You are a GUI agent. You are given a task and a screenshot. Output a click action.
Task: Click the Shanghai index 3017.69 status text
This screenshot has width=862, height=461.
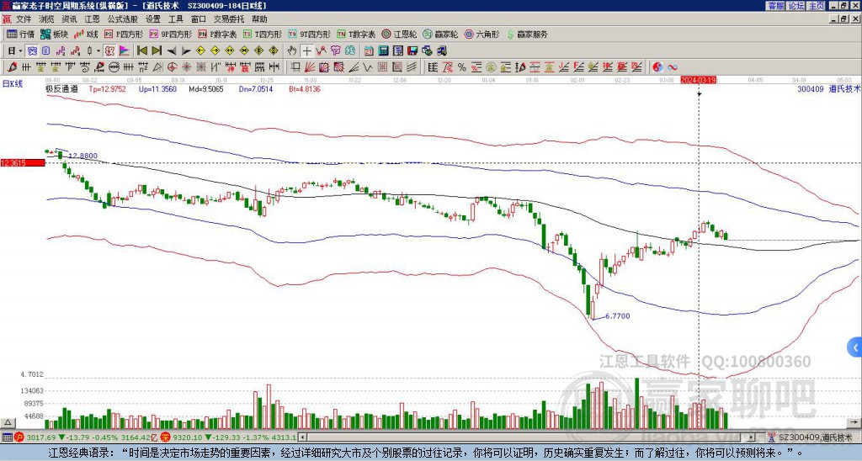click(x=40, y=437)
